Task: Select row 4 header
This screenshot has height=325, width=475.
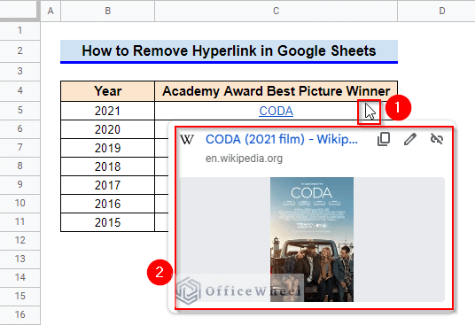Action: 19,91
